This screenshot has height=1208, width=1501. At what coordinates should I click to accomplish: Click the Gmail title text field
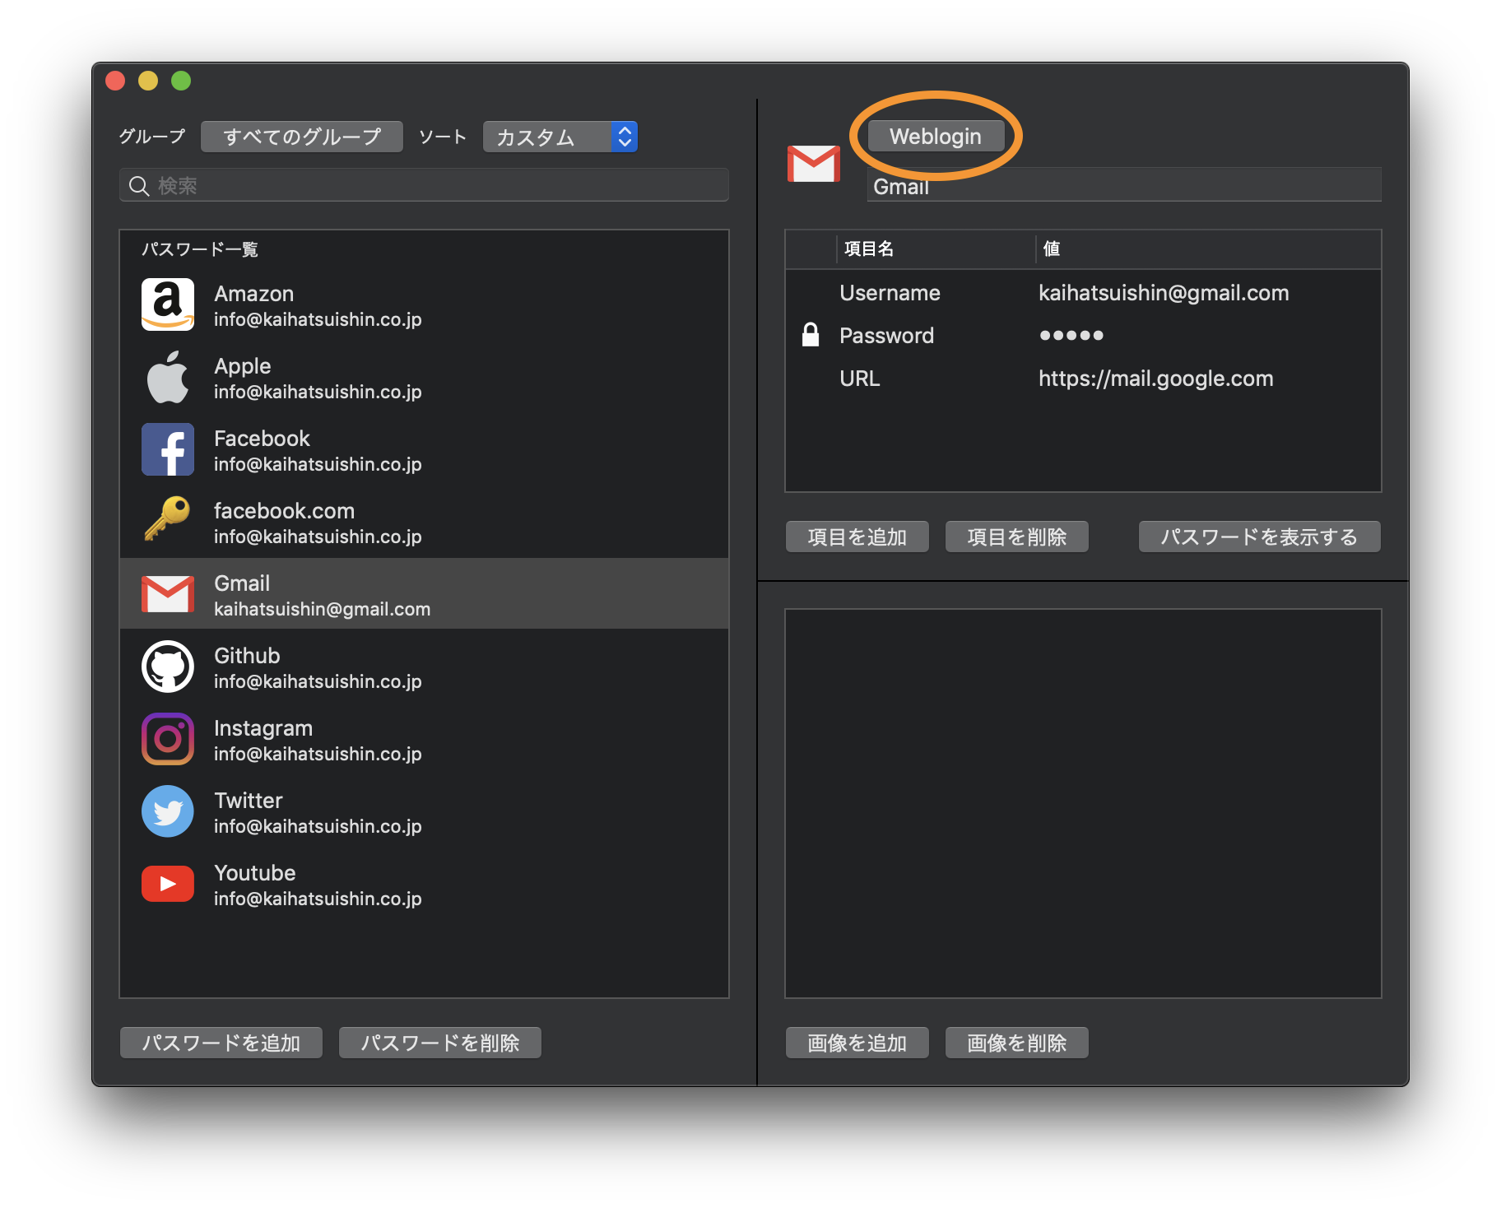[1124, 186]
